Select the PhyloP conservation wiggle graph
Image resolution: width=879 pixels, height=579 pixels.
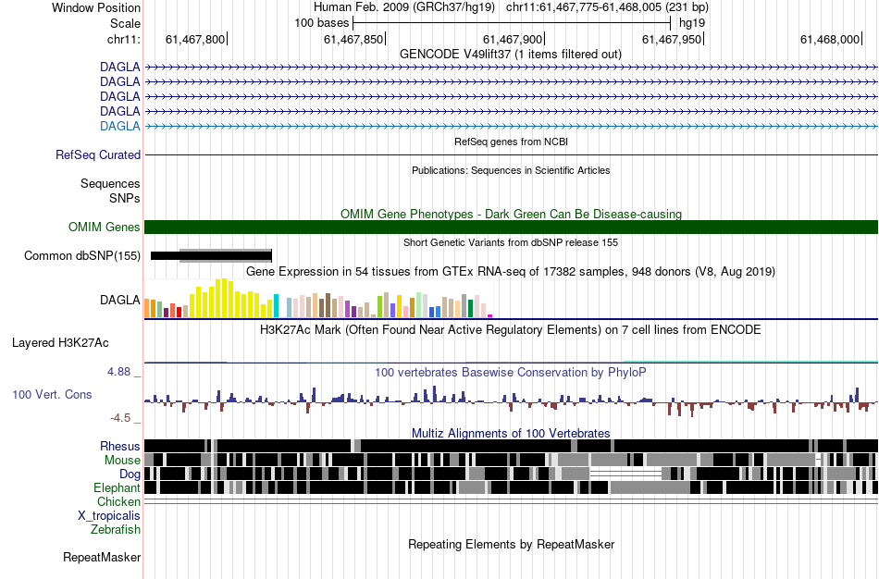tap(511, 400)
